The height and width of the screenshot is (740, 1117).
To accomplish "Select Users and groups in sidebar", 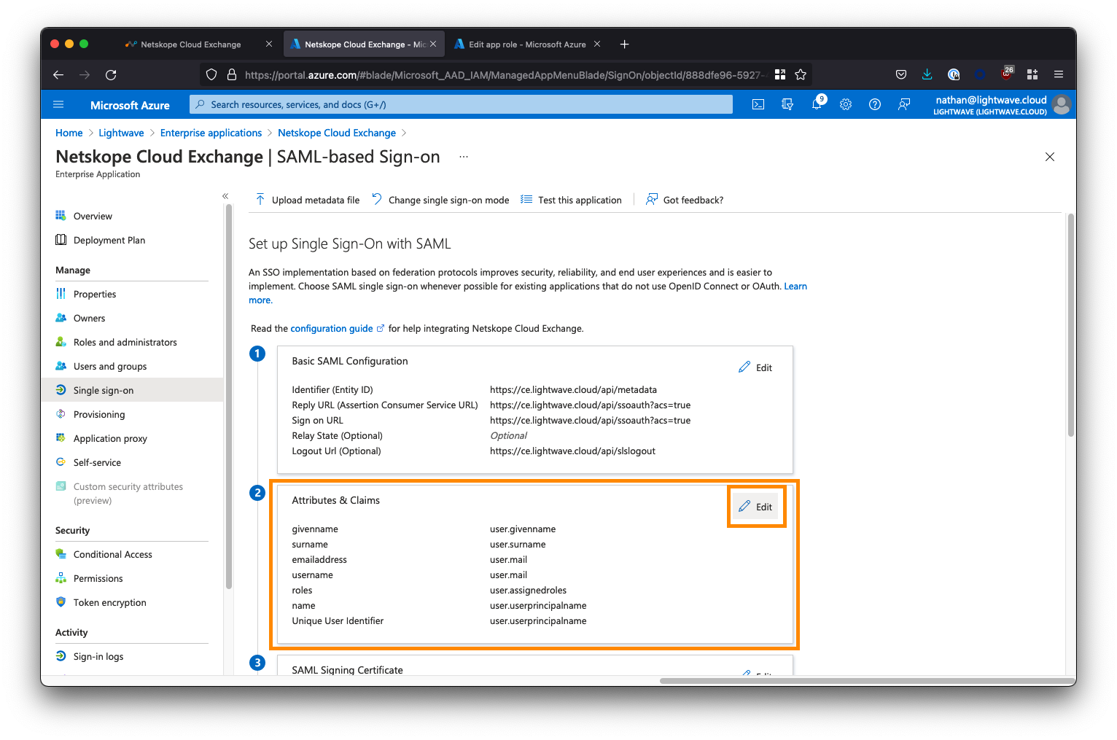I will click(110, 366).
